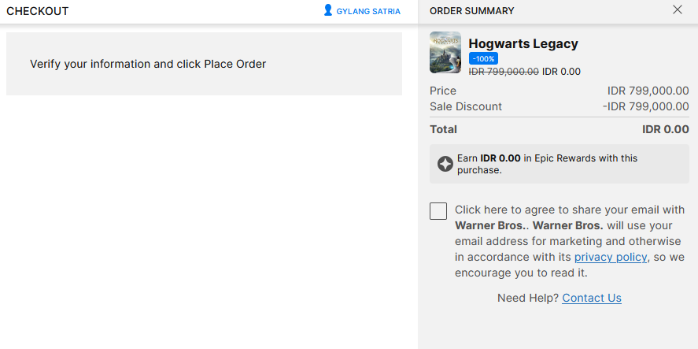Click the strikethrough IDR 799,000.00 original price
This screenshot has height=349, width=698.
coord(504,72)
